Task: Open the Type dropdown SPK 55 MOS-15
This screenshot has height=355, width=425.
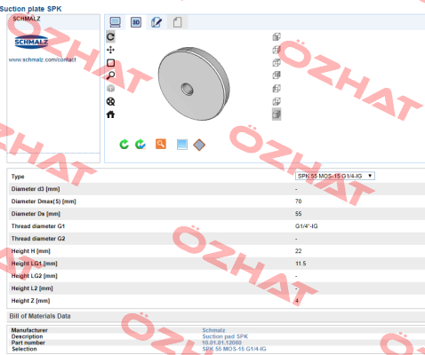Action: [x=335, y=176]
